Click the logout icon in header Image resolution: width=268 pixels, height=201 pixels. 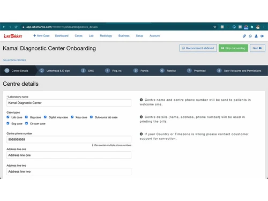coord(262,36)
